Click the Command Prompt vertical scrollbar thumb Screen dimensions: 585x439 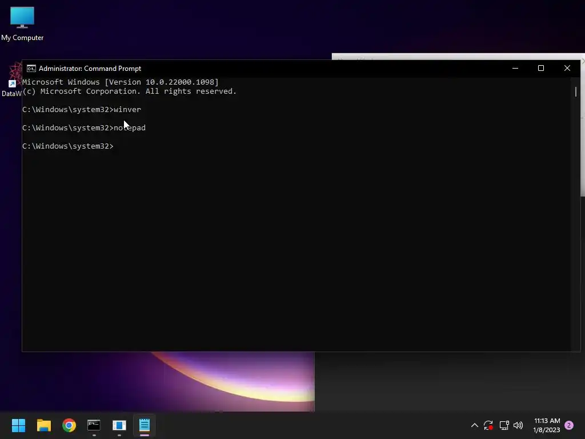point(576,91)
